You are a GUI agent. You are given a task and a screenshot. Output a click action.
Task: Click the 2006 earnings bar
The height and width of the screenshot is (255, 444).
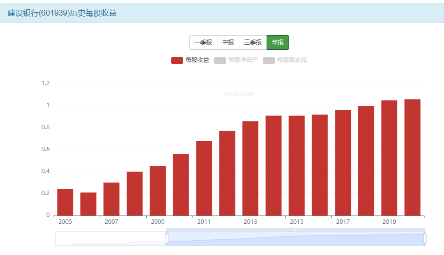88,204
